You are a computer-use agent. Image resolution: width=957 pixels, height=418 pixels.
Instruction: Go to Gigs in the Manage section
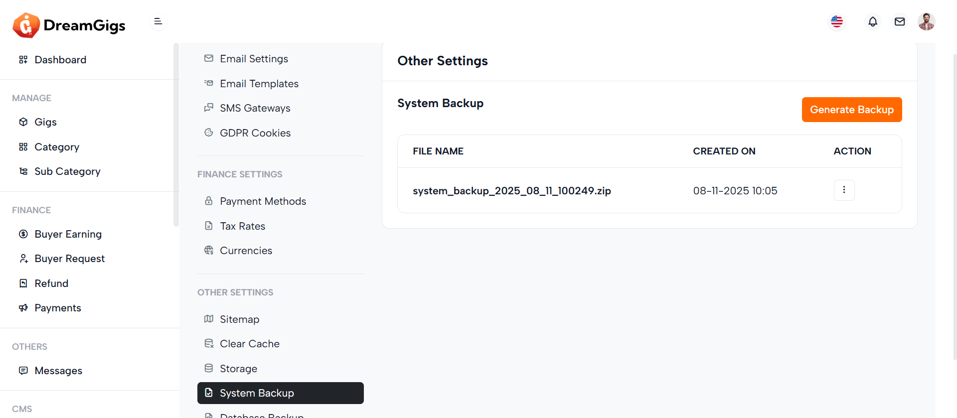[45, 122]
